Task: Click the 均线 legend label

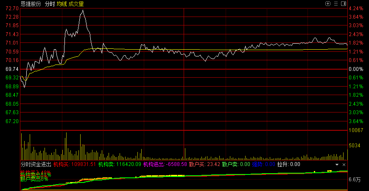Action: click(62, 4)
